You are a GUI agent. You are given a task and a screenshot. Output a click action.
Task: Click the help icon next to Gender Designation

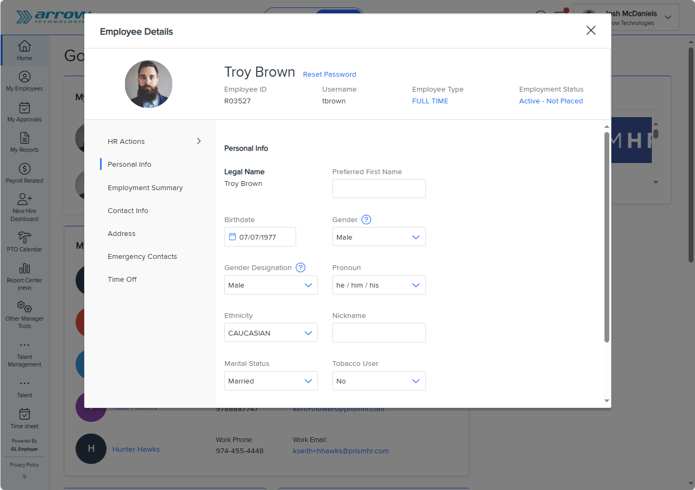pos(300,267)
